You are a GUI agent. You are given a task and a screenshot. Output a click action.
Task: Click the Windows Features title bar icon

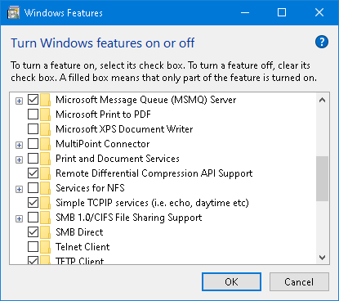tap(14, 13)
